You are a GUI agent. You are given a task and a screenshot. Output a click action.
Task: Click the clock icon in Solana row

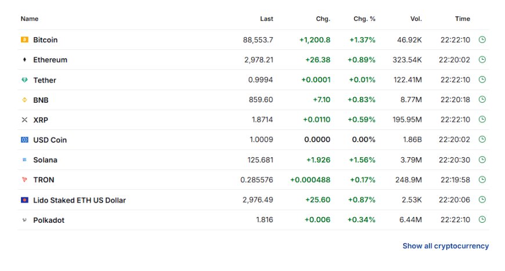(x=482, y=160)
